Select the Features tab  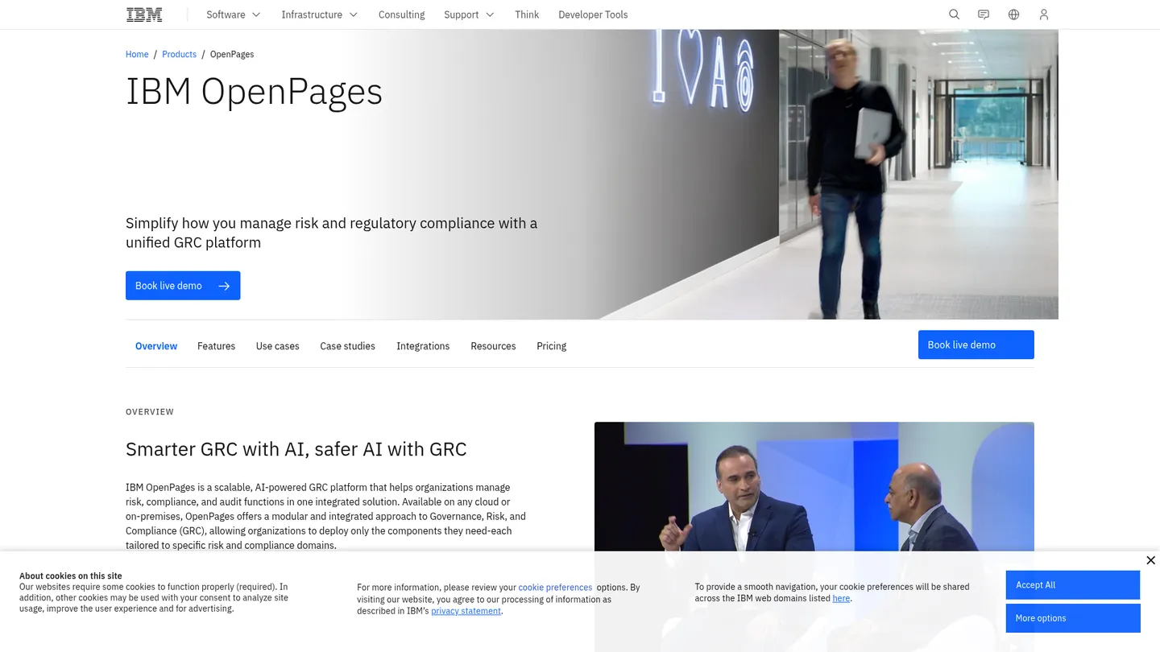tap(216, 346)
